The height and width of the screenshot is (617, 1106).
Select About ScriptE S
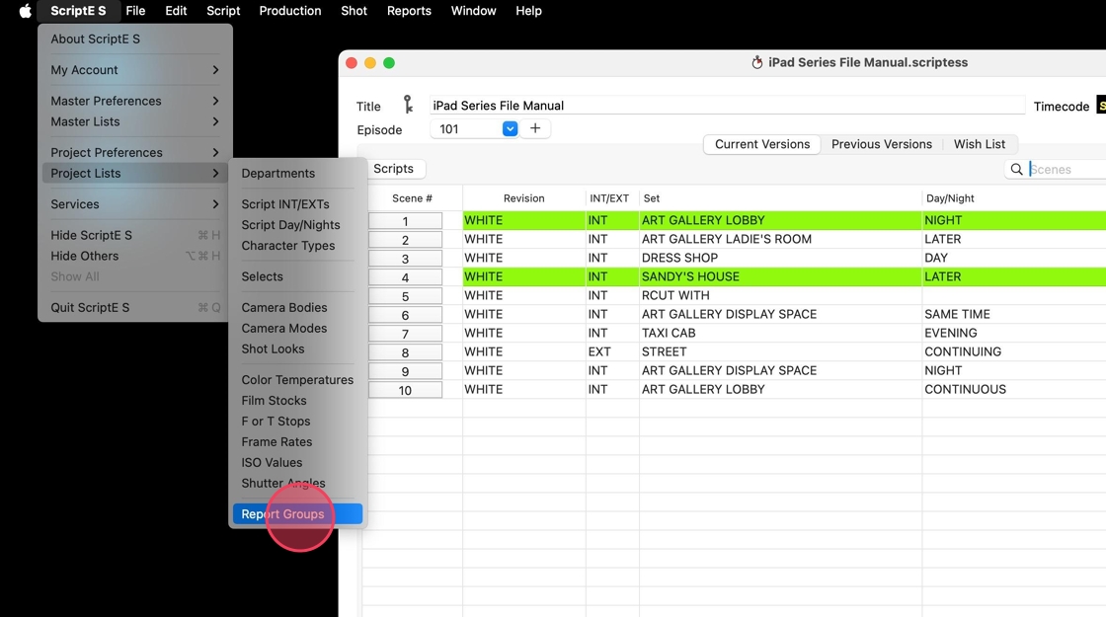(134, 39)
